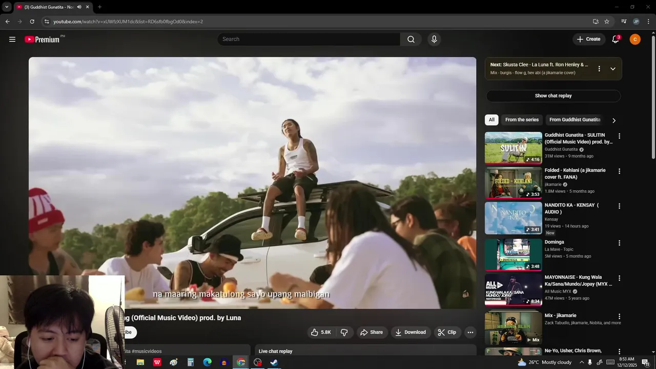Open WPS Office from taskbar
The width and height of the screenshot is (656, 369).
tap(157, 362)
